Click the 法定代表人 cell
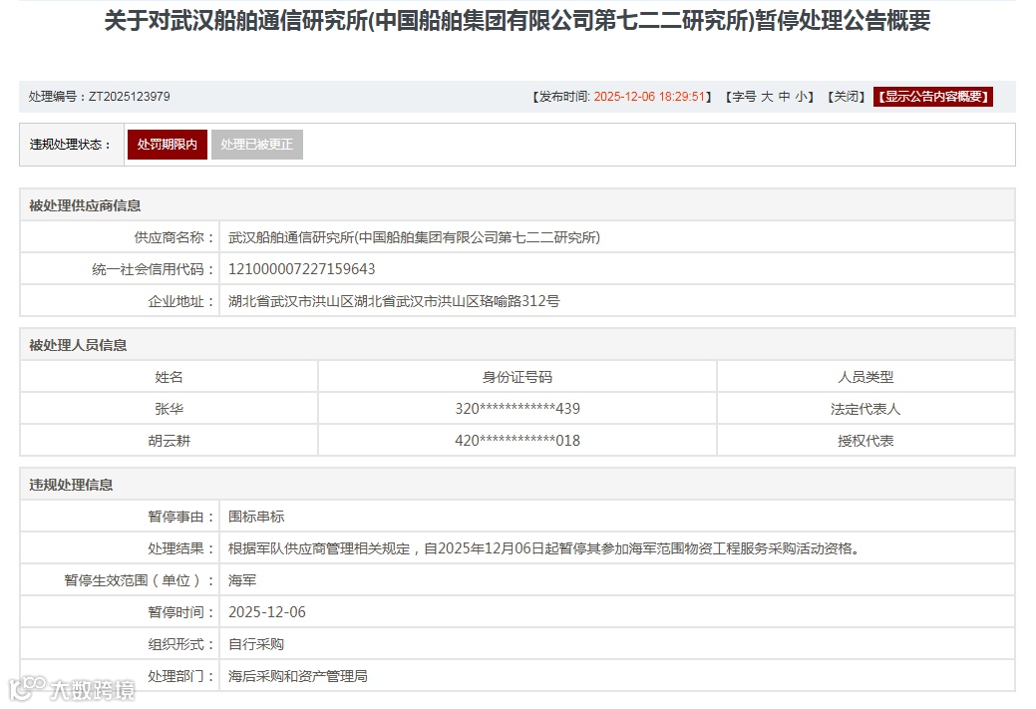The height and width of the screenshot is (709, 1036). coord(865,409)
